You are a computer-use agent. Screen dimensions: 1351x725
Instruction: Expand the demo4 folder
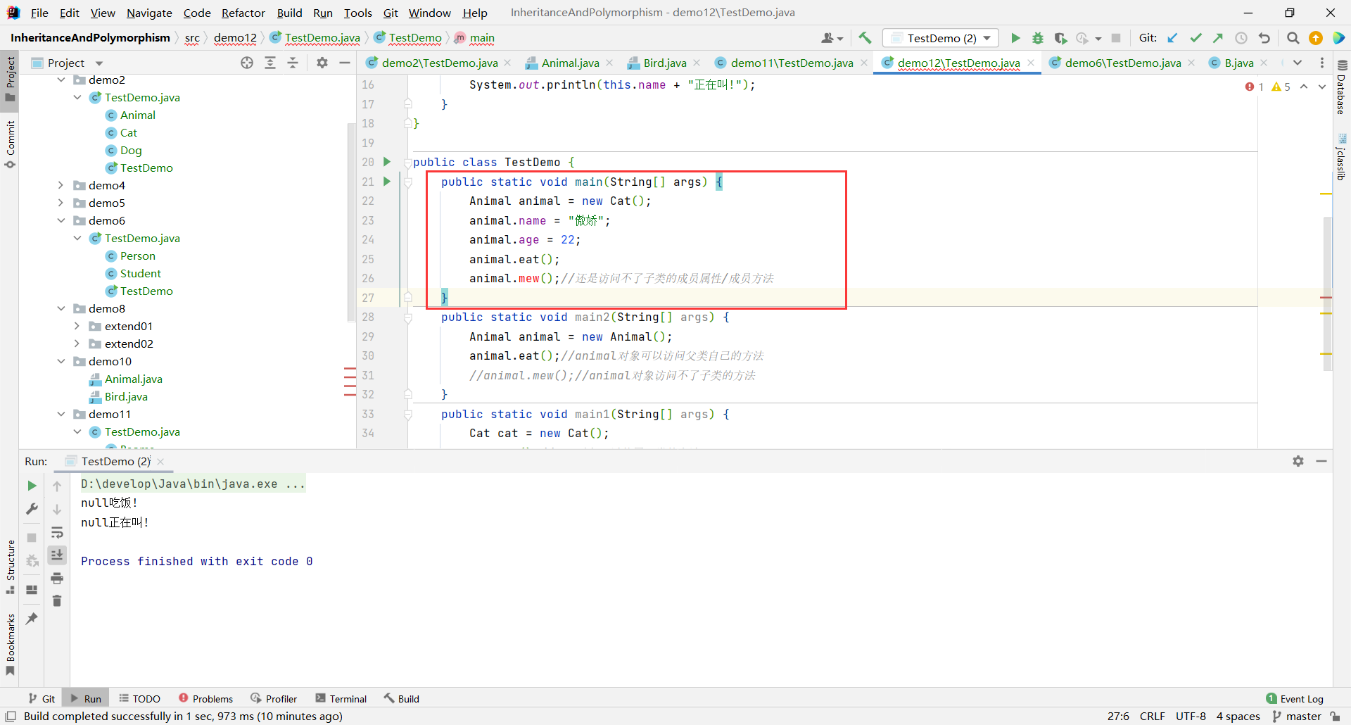[x=61, y=185]
